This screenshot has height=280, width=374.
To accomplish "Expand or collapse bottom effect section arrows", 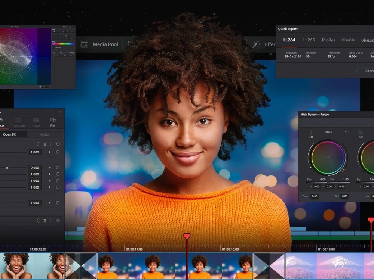I will (38, 221).
